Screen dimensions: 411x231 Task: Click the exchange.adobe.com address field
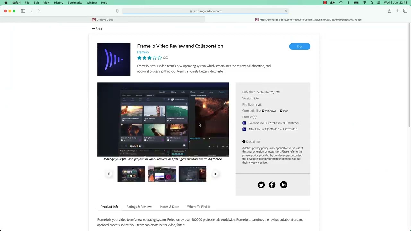[205, 11]
